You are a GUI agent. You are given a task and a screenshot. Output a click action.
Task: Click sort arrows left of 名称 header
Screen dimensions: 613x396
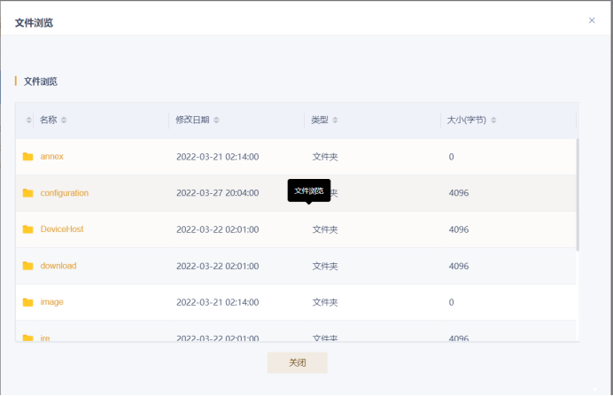pyautogui.click(x=29, y=120)
